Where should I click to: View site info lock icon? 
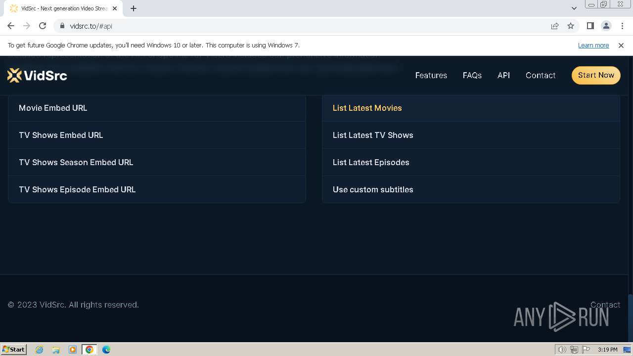(x=62, y=26)
